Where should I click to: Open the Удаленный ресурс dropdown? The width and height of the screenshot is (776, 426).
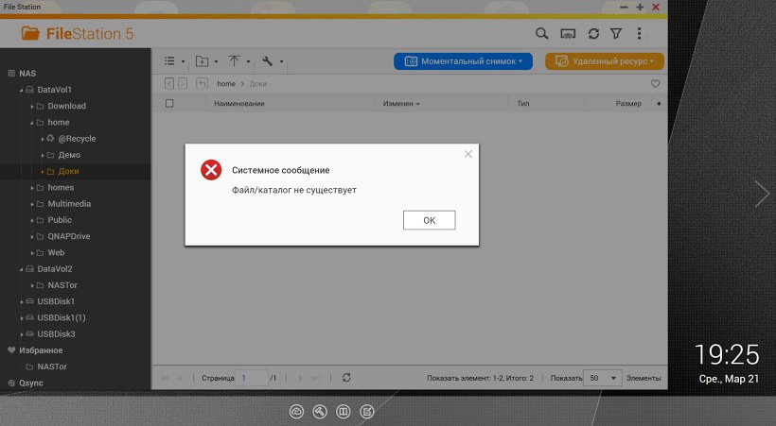coord(604,61)
